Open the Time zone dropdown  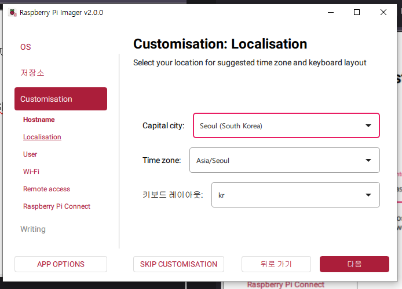[x=284, y=160]
